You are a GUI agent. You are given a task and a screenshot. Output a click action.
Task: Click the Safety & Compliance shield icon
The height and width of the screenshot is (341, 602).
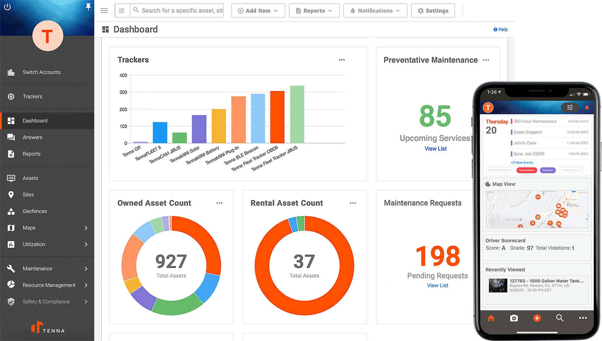coord(11,302)
